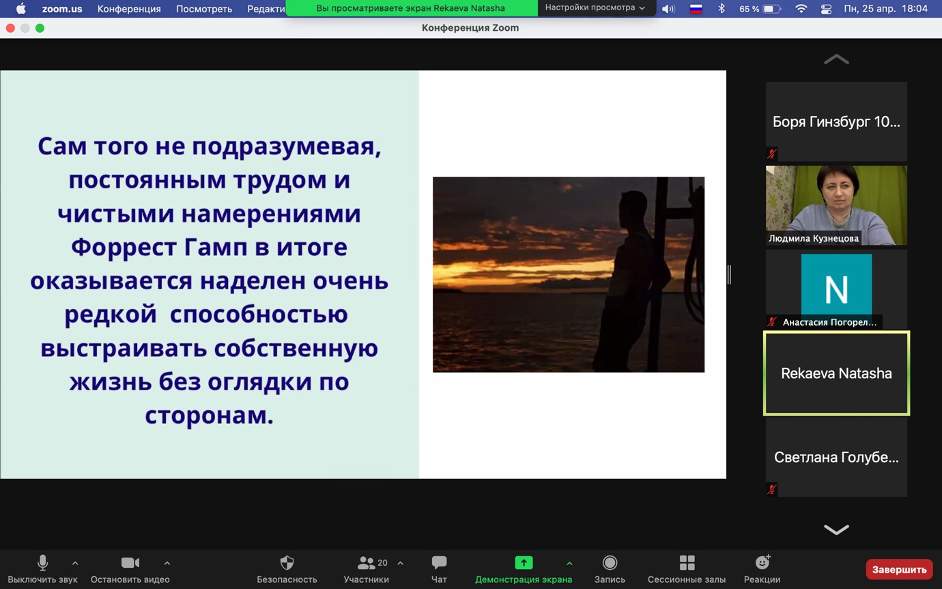
Task: Open Посмотреть menu
Action: click(x=204, y=9)
